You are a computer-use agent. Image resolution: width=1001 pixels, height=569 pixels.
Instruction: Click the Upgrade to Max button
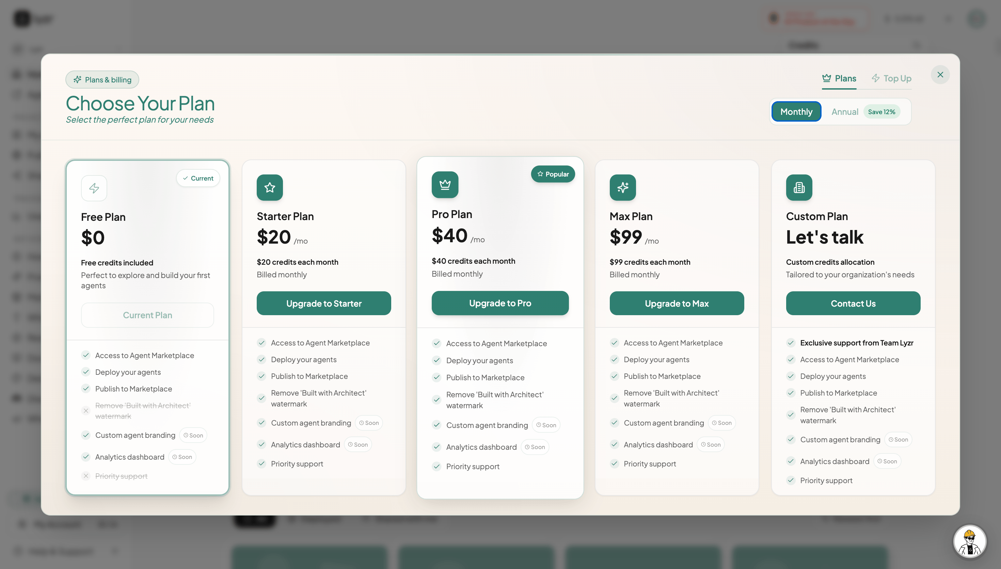(677, 303)
